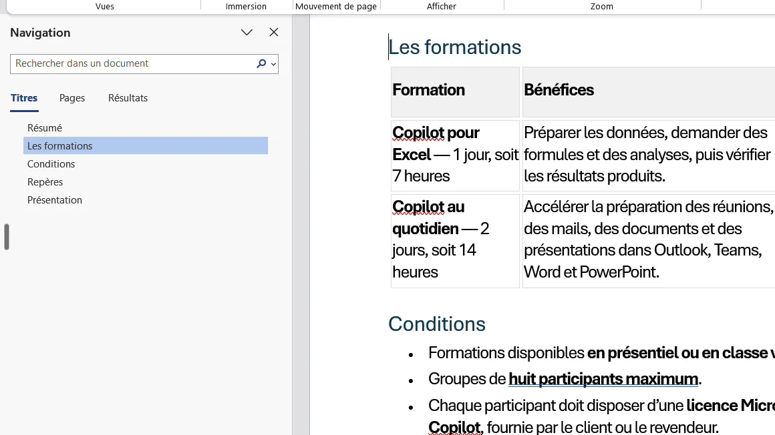Switch to the Pages tab
Image resolution: width=775 pixels, height=435 pixels.
pos(72,98)
